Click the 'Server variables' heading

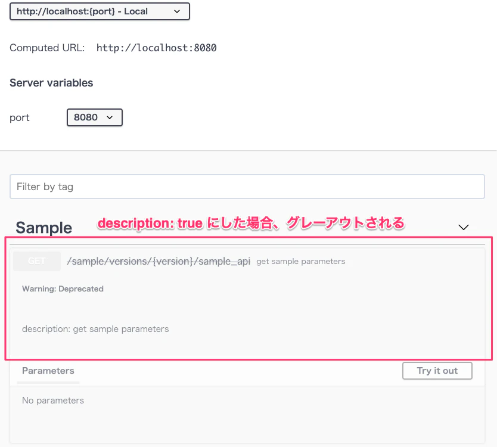(x=51, y=83)
